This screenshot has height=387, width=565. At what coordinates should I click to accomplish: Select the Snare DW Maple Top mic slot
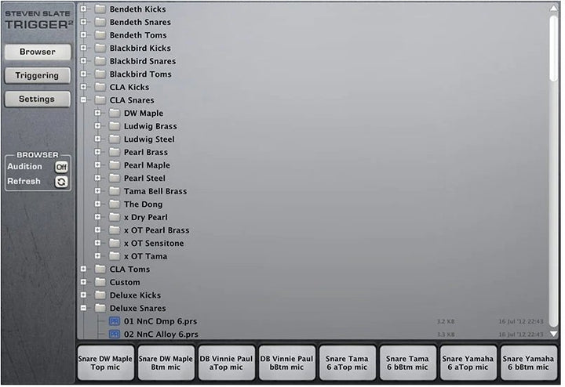(x=104, y=363)
